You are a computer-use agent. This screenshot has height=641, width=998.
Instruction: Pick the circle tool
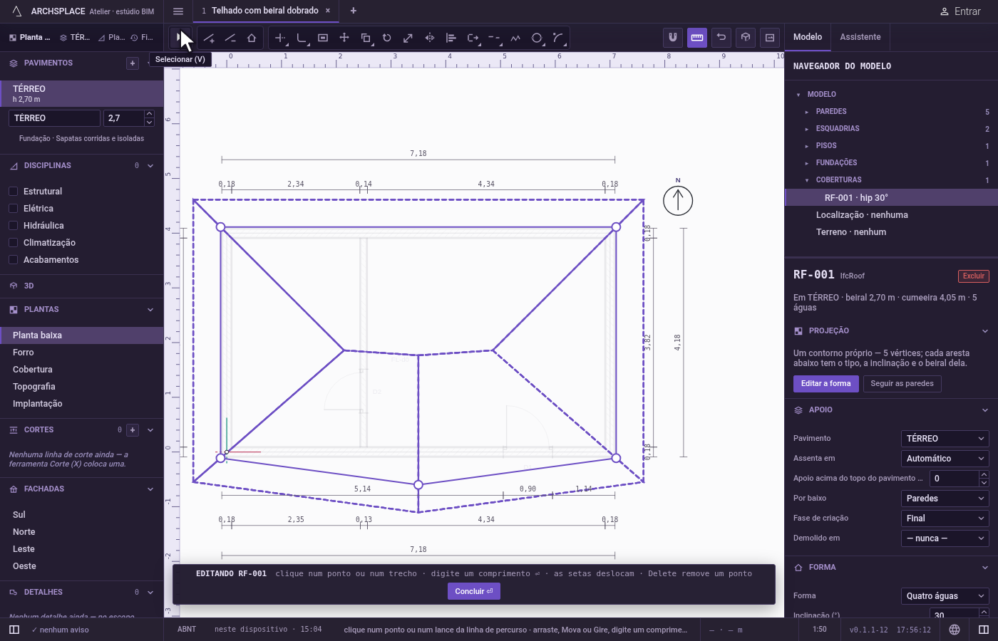[x=537, y=38]
